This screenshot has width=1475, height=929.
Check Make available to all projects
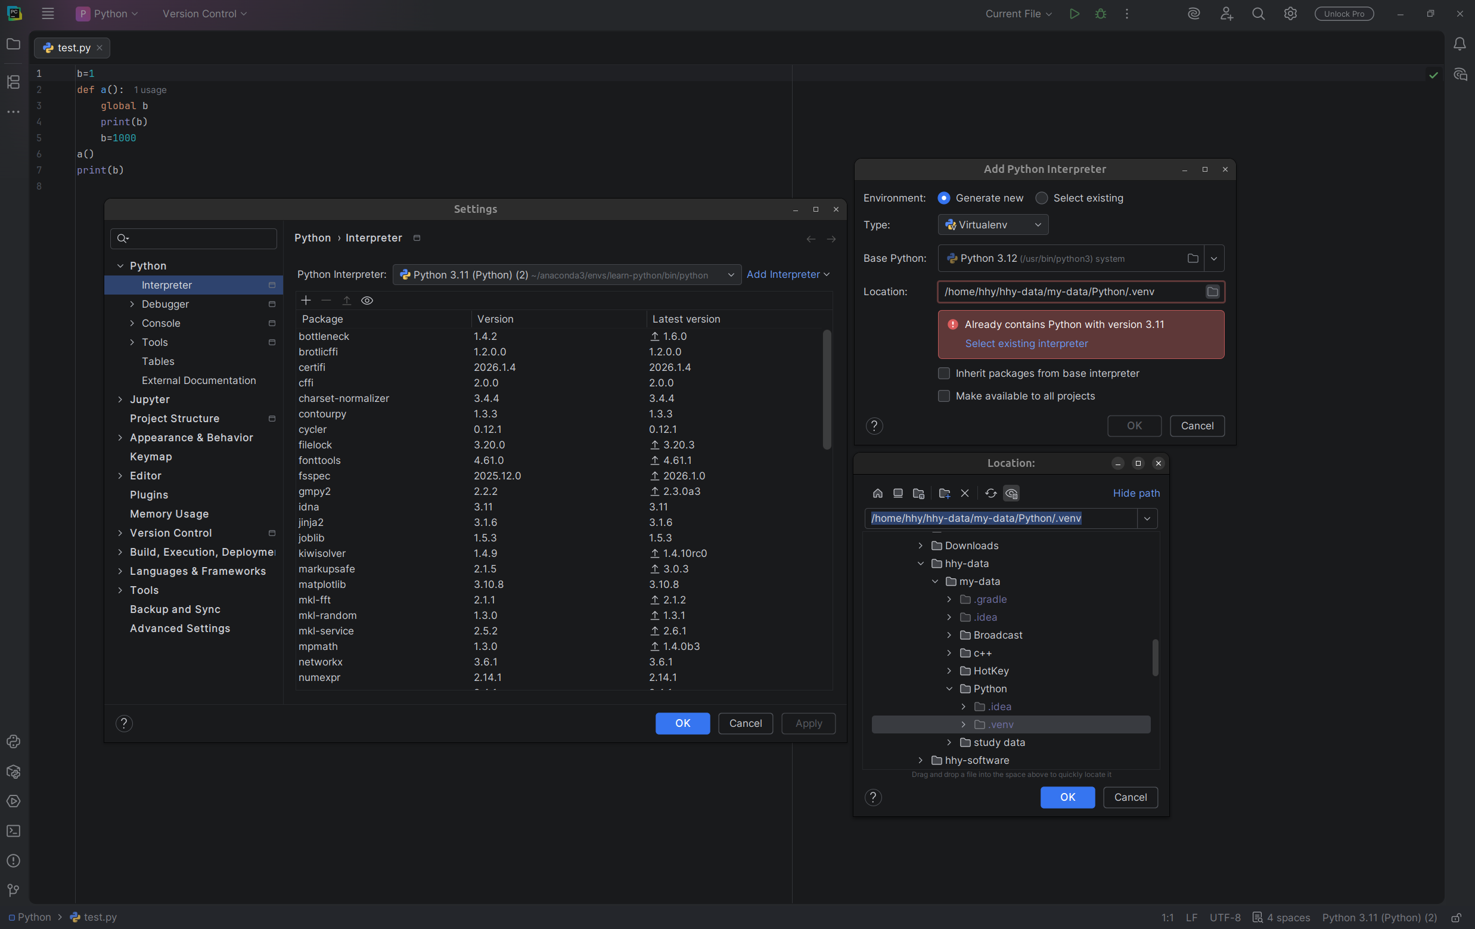tap(944, 396)
